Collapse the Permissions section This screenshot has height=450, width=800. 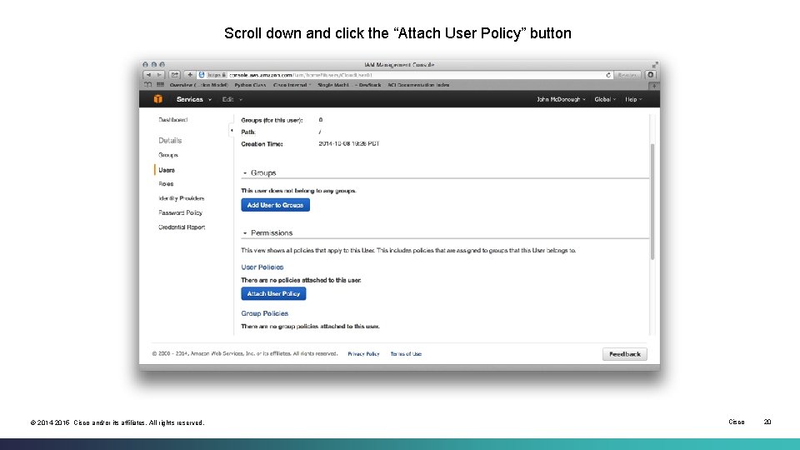pos(245,233)
